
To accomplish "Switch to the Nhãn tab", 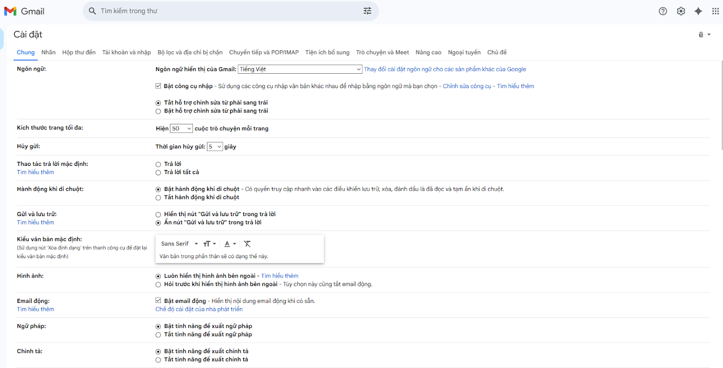I will (48, 52).
